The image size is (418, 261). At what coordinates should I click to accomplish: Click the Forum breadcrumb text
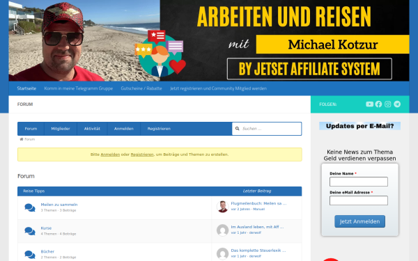pyautogui.click(x=29, y=139)
